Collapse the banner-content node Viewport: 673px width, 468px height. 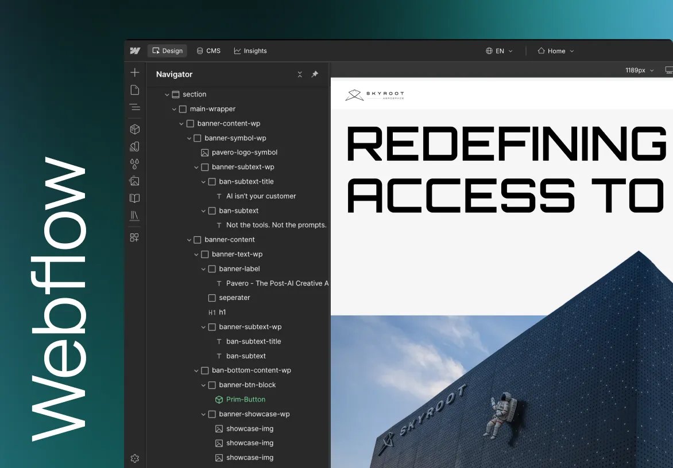[189, 240]
